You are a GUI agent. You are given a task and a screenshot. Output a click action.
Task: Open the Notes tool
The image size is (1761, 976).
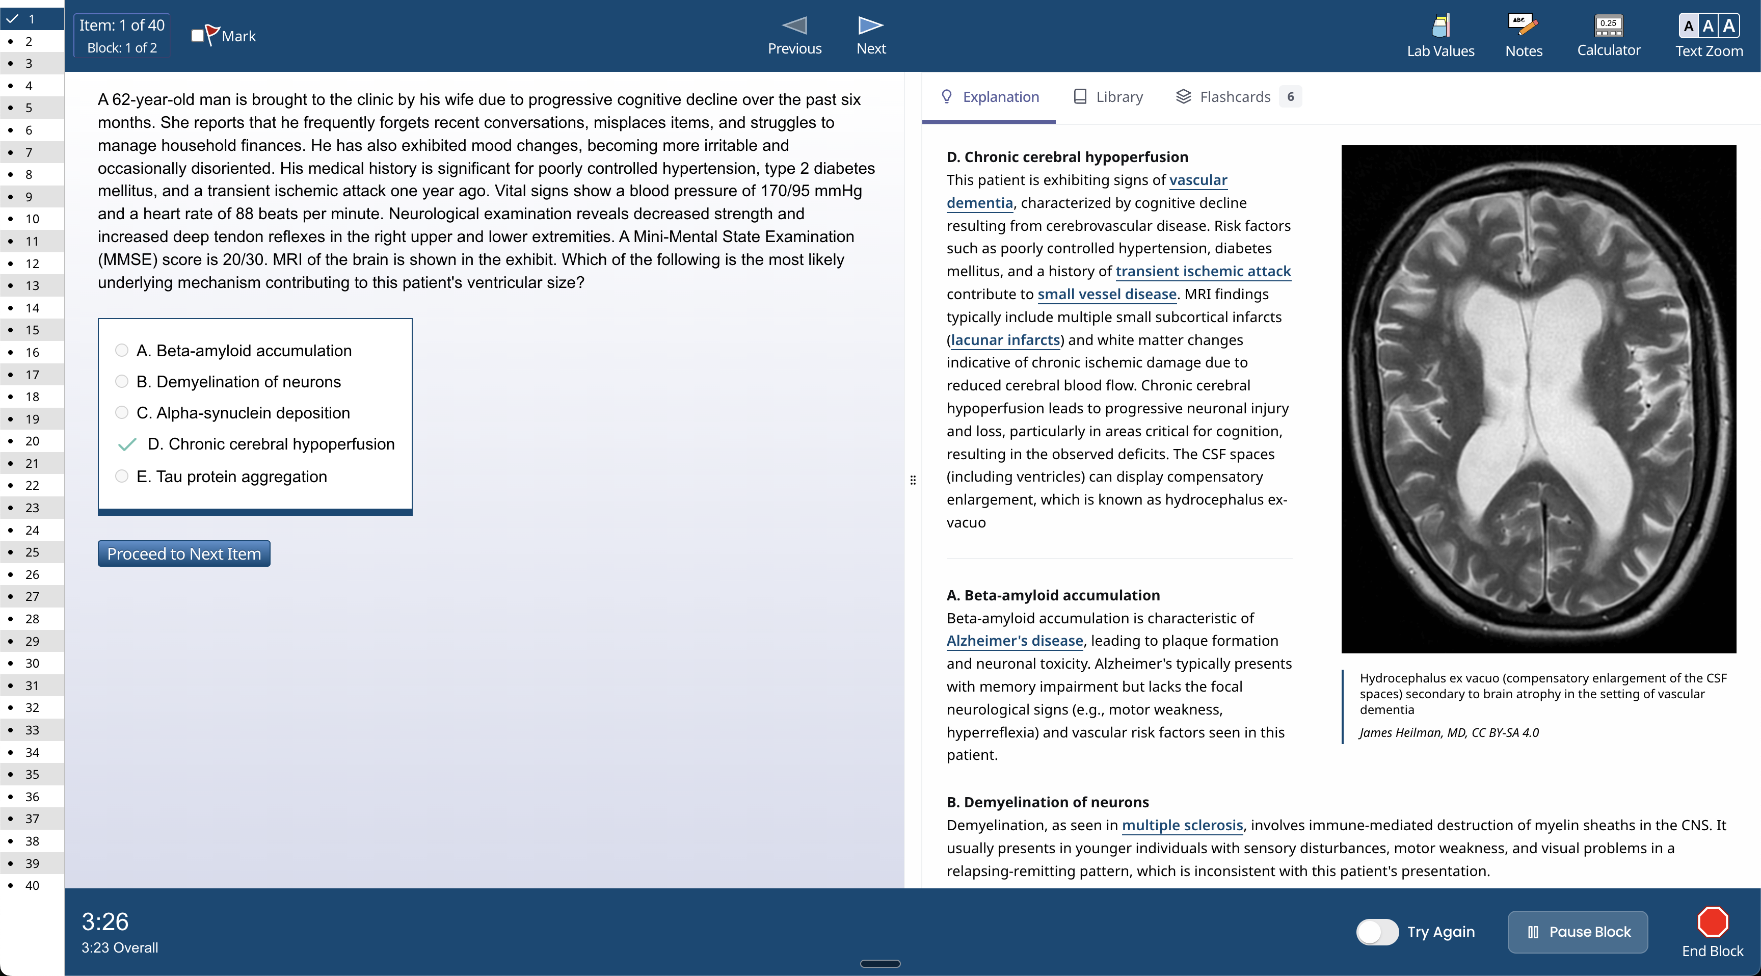[x=1523, y=36]
